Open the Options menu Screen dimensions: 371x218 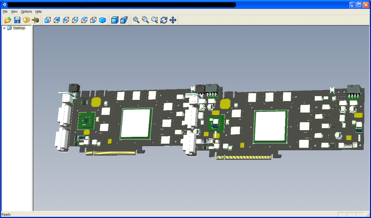(26, 12)
